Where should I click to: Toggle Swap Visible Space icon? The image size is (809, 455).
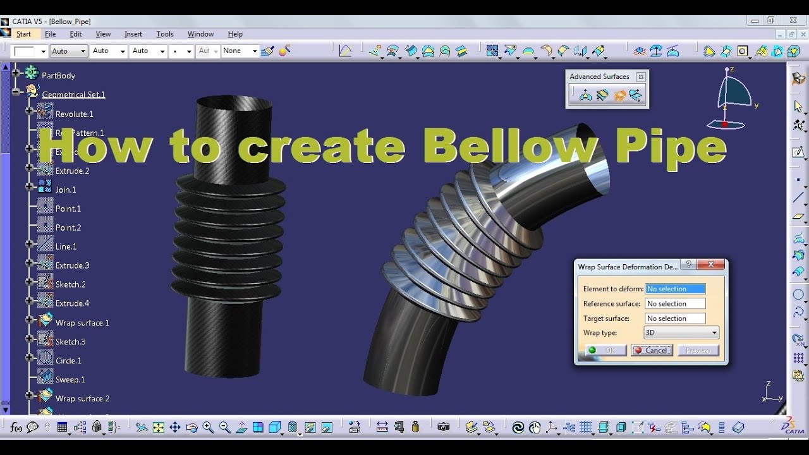point(327,428)
